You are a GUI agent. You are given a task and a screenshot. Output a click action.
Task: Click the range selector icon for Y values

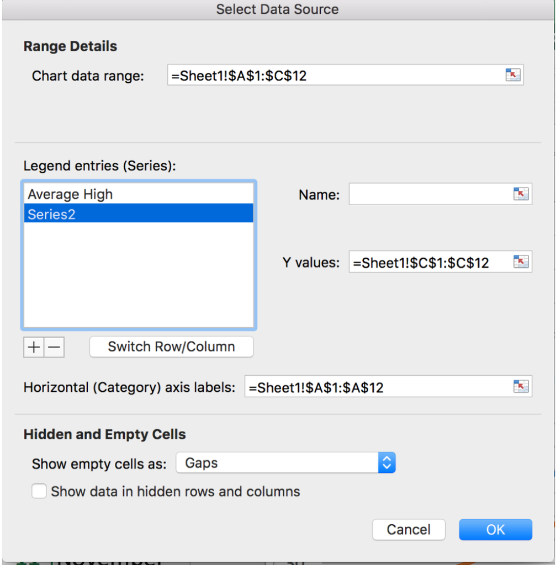521,262
